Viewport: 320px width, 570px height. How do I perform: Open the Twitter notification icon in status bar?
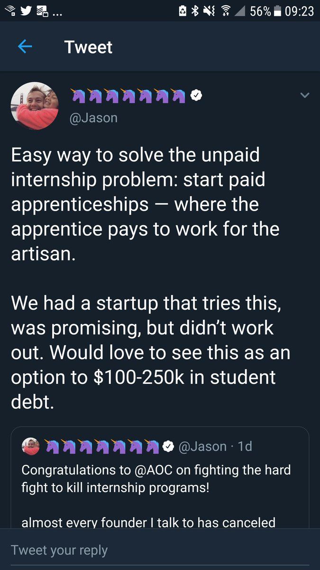(26, 10)
